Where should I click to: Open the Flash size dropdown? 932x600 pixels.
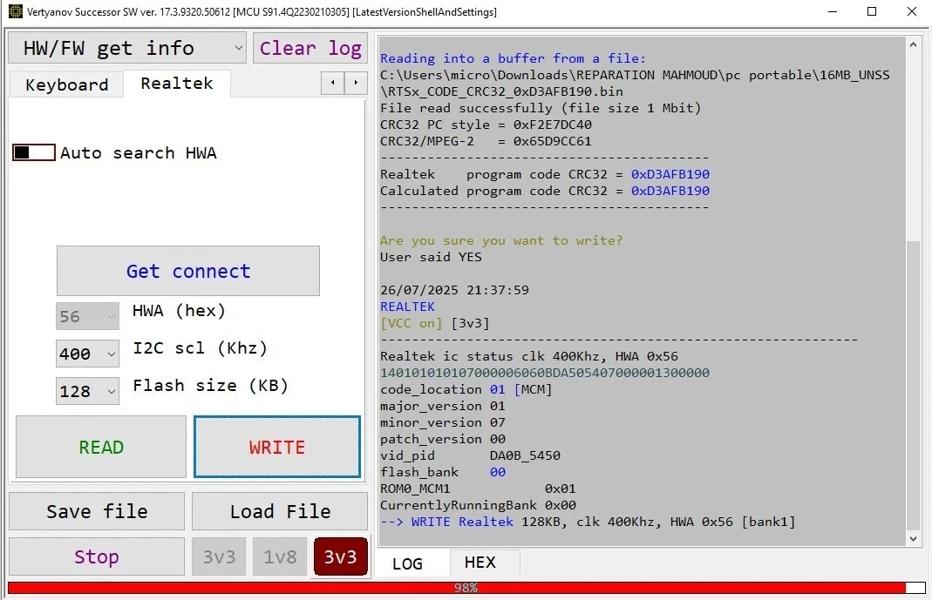point(87,391)
